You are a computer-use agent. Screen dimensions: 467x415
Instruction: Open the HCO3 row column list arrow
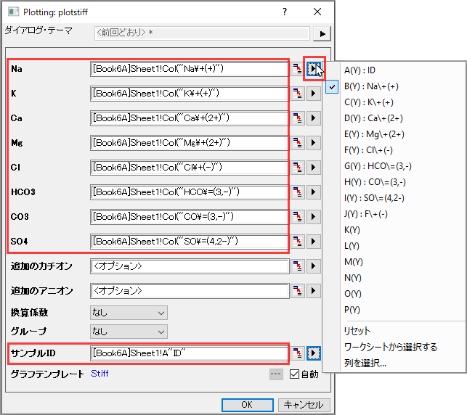coord(313,192)
